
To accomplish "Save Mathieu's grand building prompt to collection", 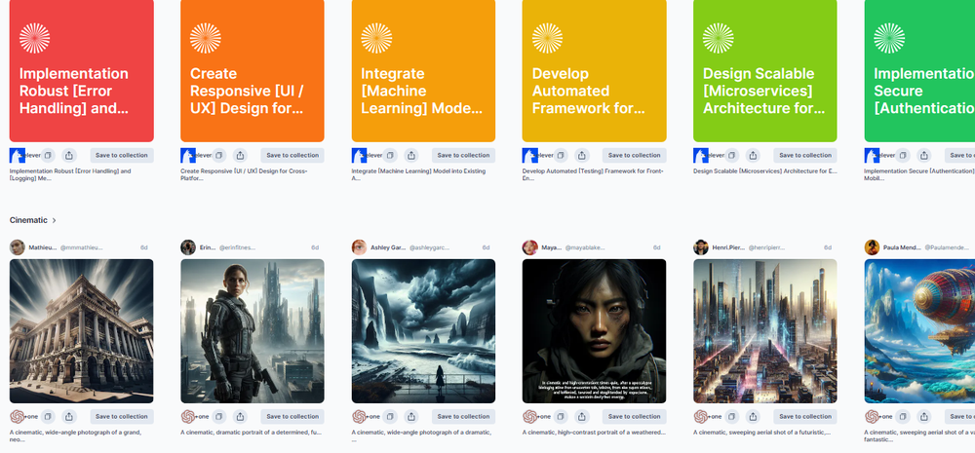I will pyautogui.click(x=122, y=416).
